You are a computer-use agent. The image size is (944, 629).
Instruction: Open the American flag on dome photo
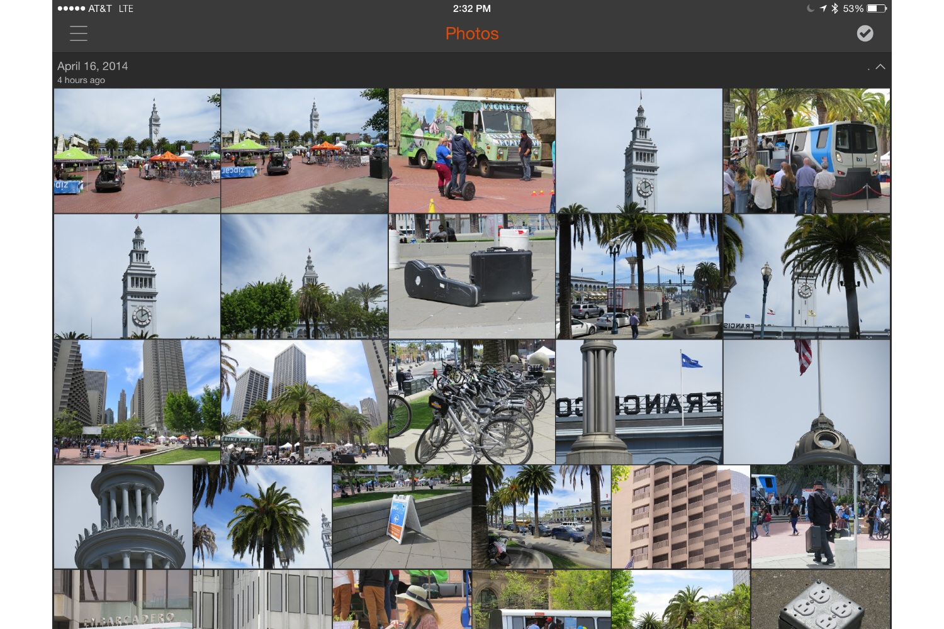(x=807, y=402)
